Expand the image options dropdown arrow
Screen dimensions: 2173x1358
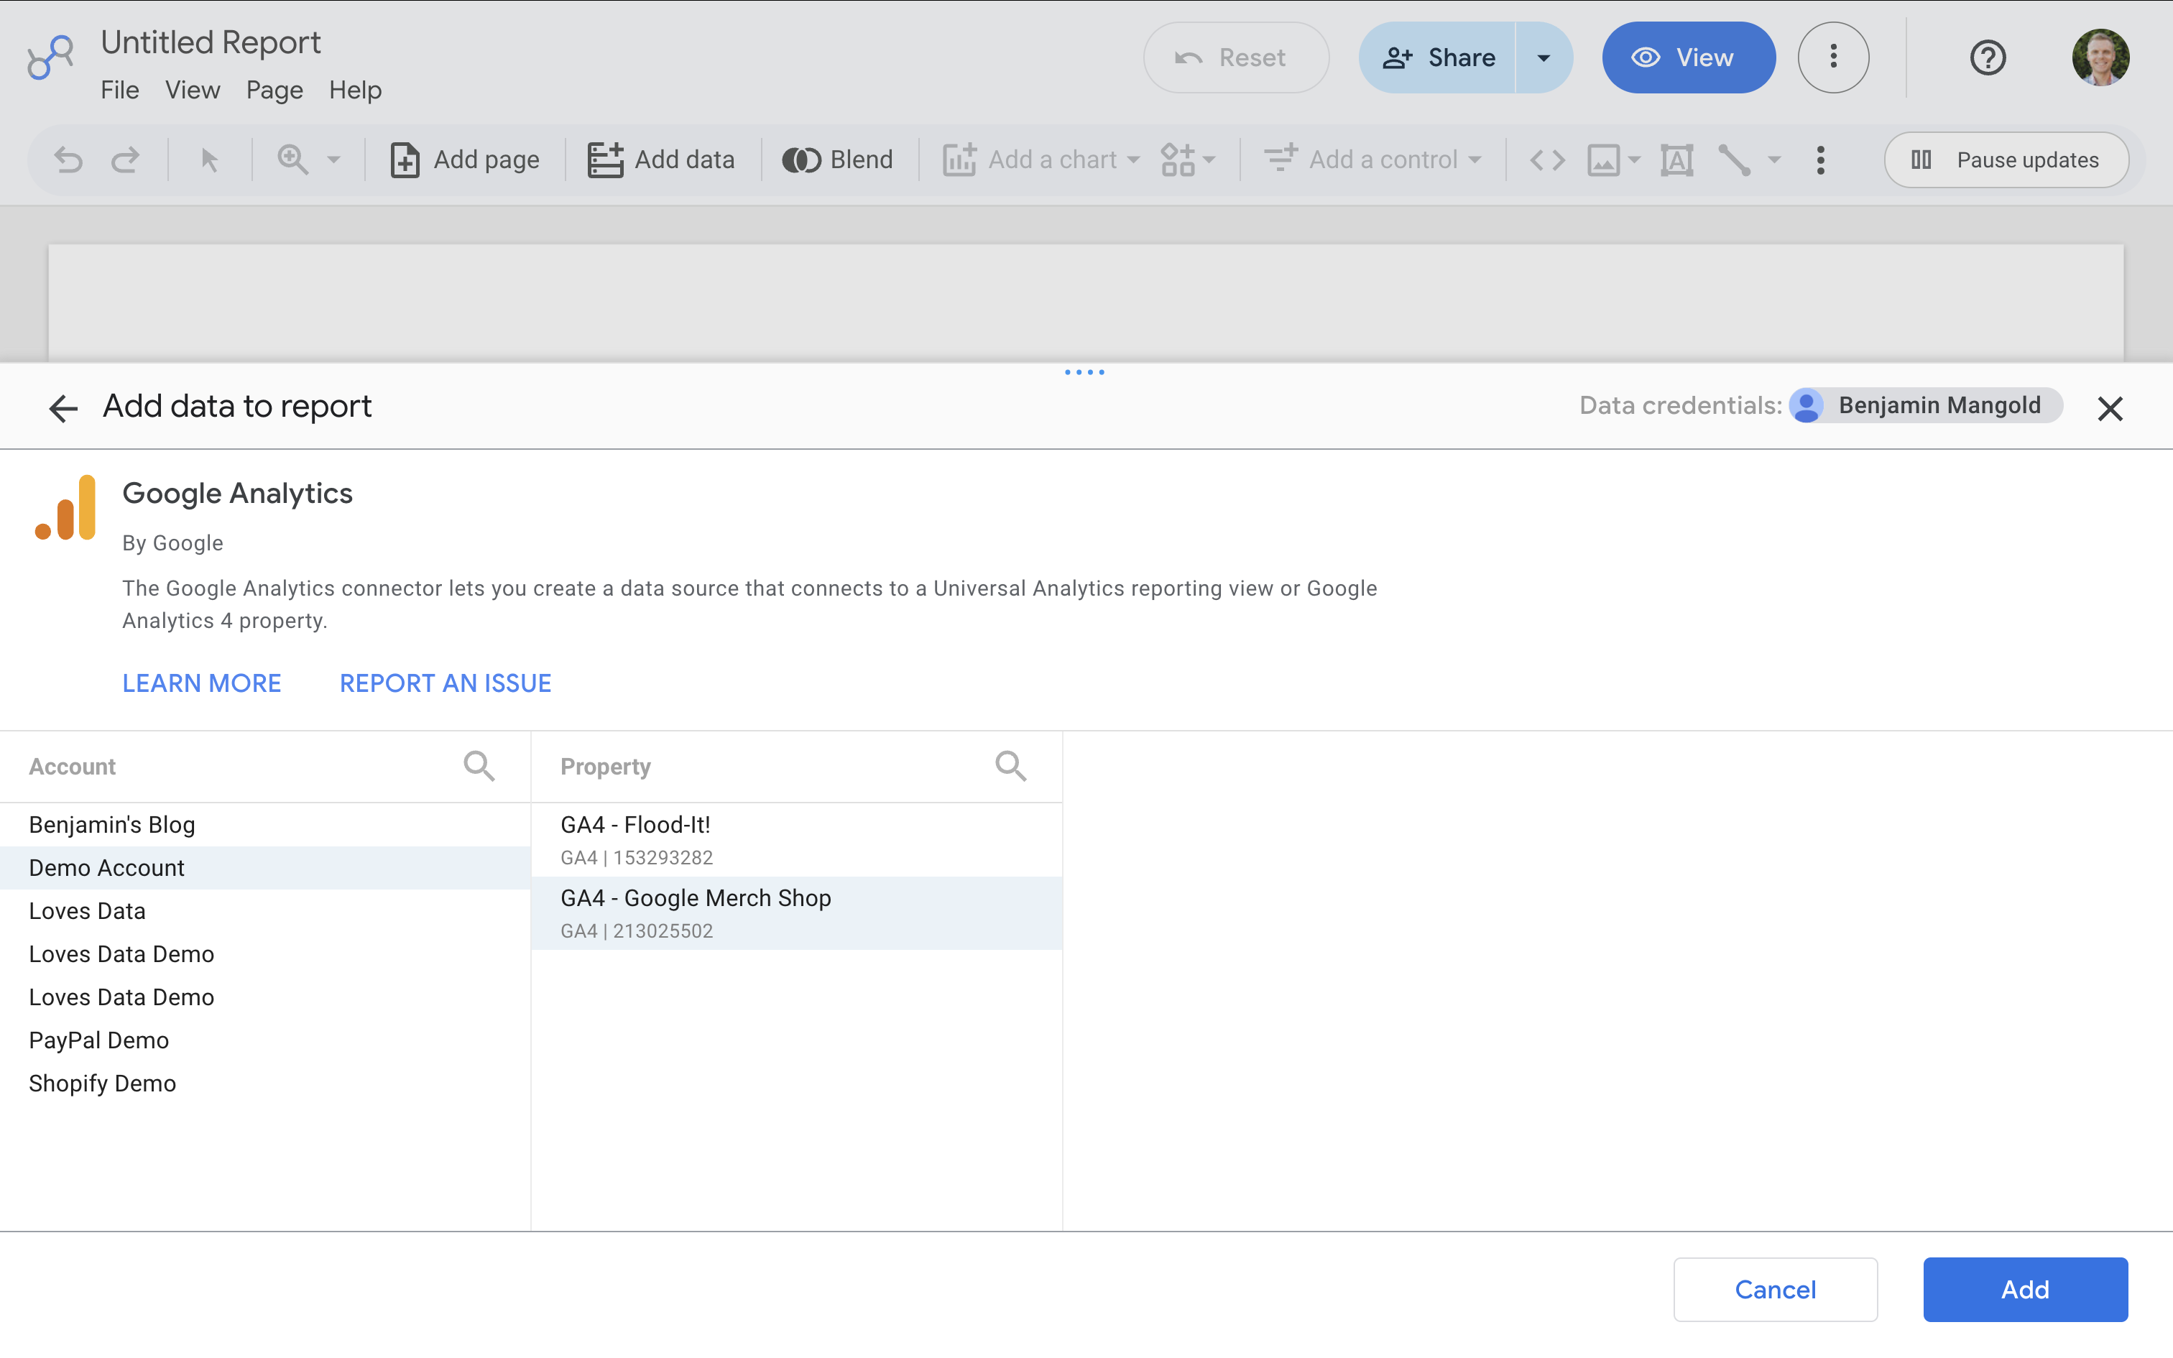1634,160
